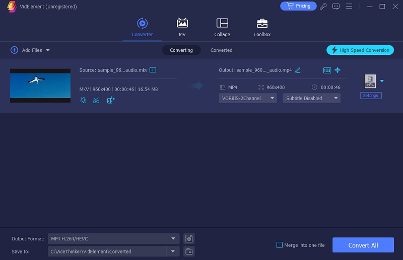Screen dimensions: 403x260
Task: Switch to the Collage tab
Action: [222, 28]
